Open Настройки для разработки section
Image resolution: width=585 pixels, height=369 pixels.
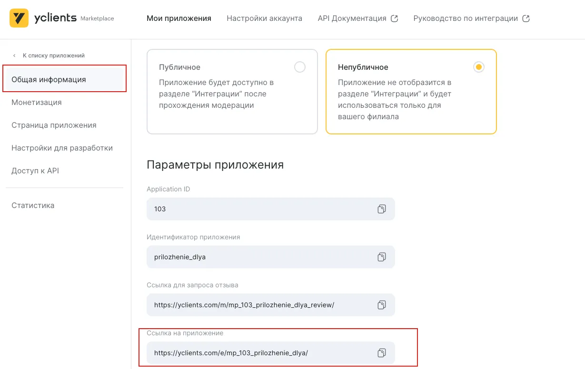[x=62, y=148]
